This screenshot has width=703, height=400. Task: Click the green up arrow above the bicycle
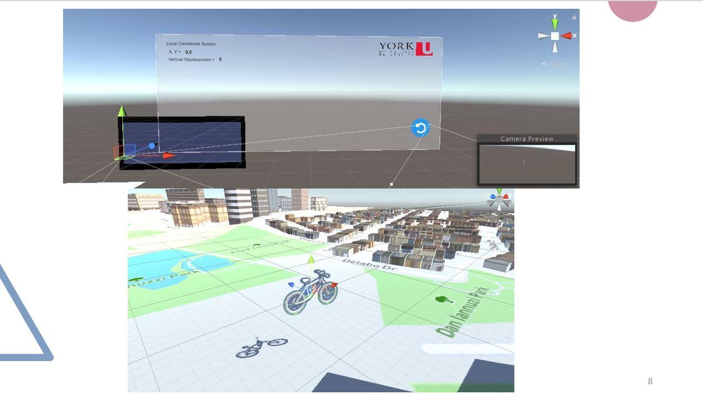(x=311, y=259)
